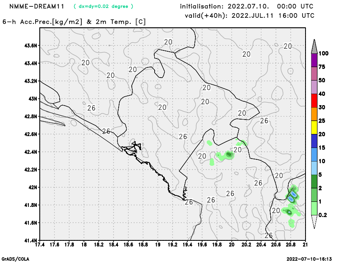Click the 19.8 longitude axis label
Screen dimensions: 339x262
(x=217, y=245)
